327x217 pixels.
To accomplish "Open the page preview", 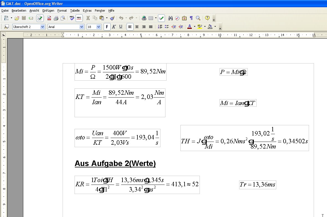I will point(63,18).
